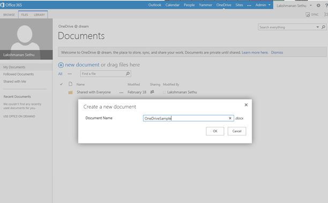Click the Search everything magnifier icon
This screenshot has height=203, width=328.
click(x=323, y=27)
